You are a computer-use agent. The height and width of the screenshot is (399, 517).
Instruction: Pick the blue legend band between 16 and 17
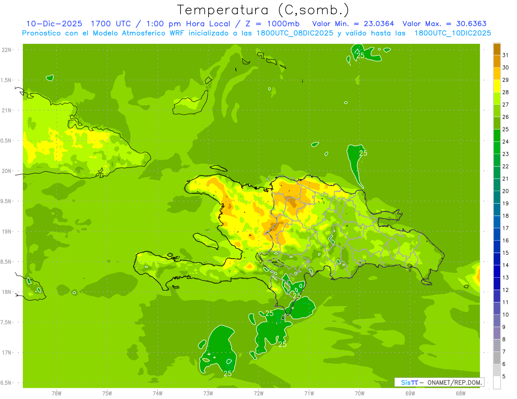coord(497,235)
